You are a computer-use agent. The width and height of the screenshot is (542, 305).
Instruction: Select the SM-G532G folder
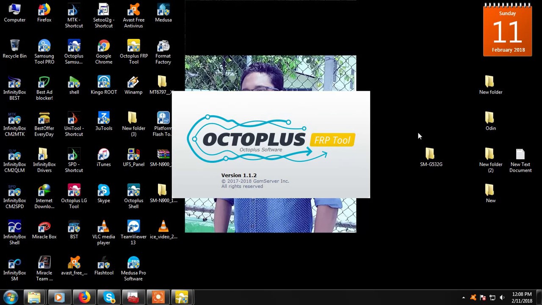[431, 158]
